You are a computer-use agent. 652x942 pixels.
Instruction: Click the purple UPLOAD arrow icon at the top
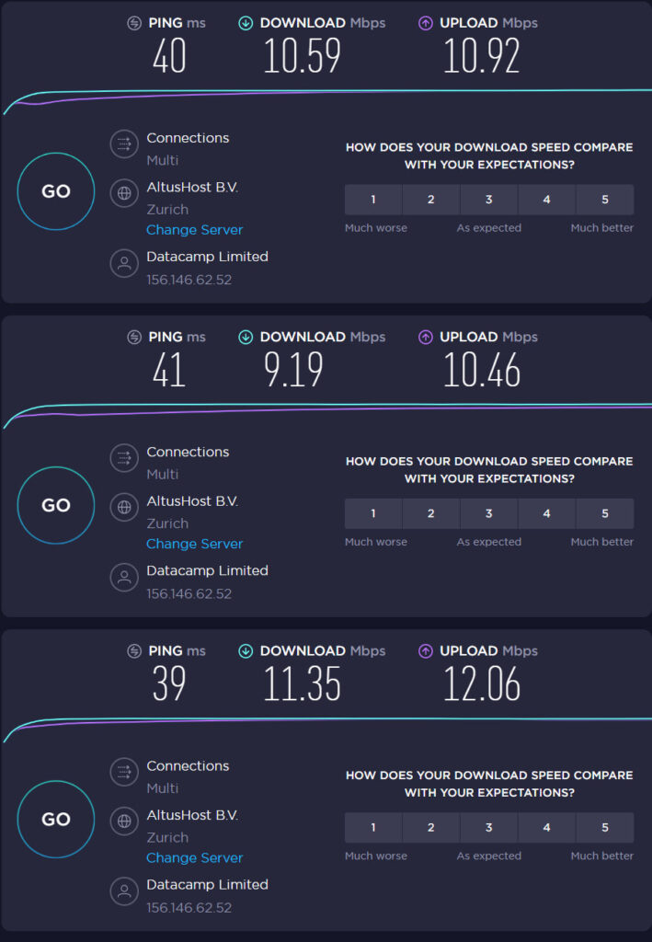(424, 22)
